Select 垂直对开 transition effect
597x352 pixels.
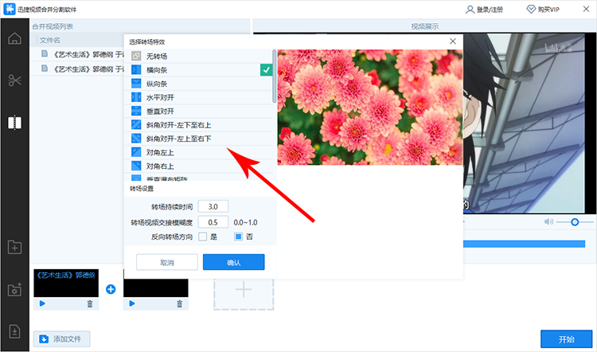point(199,111)
